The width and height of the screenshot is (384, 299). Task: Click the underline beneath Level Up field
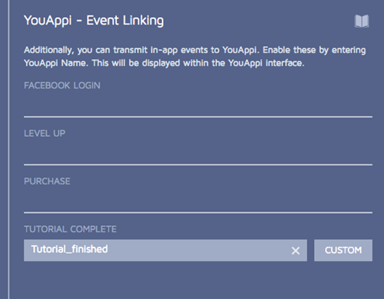coord(198,164)
